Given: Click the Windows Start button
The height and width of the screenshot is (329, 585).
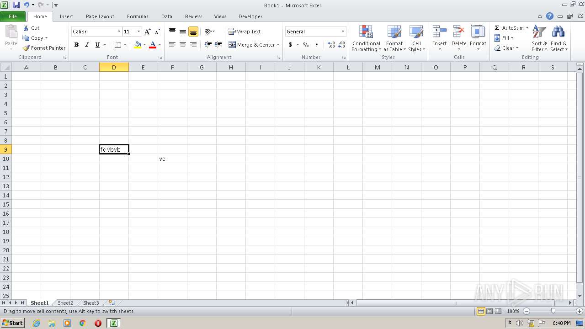Looking at the screenshot, I should point(12,323).
